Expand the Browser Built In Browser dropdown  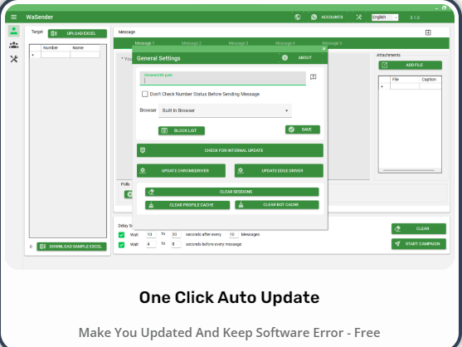click(225, 110)
